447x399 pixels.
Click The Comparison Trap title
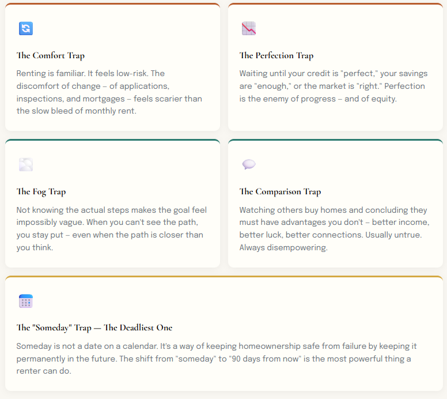click(x=280, y=191)
